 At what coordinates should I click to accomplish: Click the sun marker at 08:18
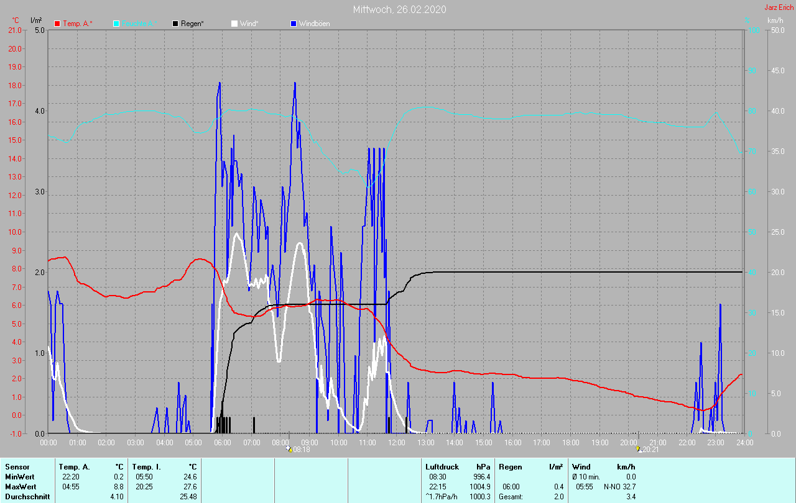point(288,448)
